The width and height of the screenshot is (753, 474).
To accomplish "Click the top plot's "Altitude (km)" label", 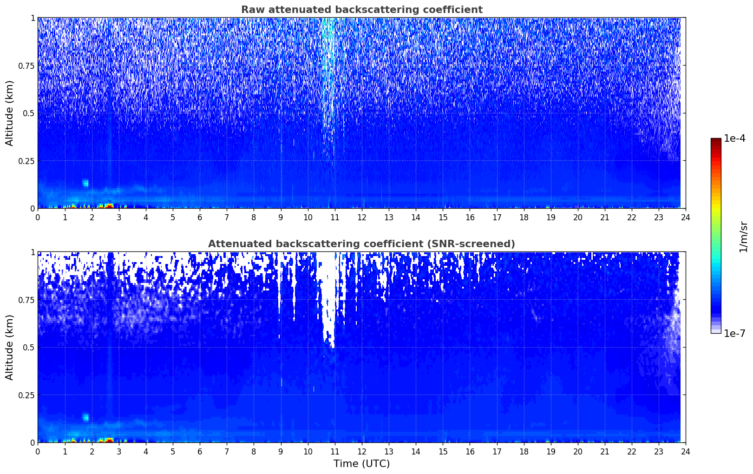I will click(10, 113).
